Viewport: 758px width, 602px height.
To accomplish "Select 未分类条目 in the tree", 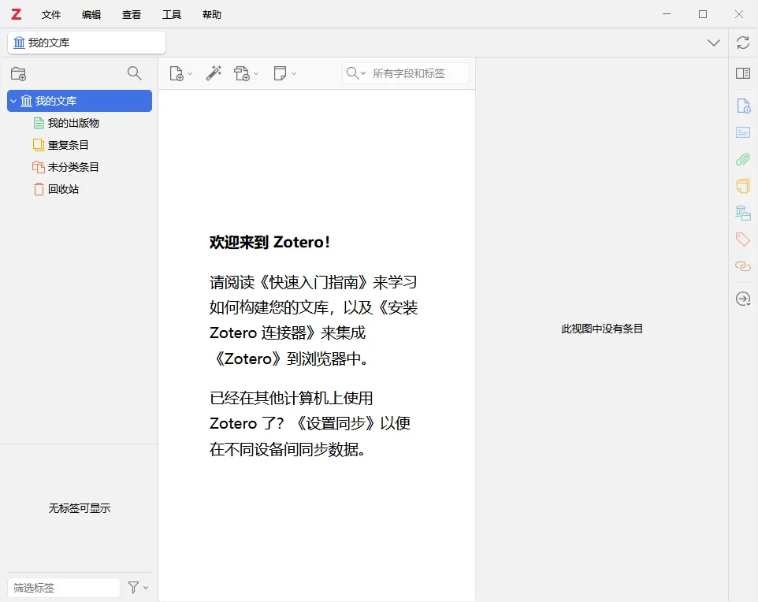I will (73, 167).
